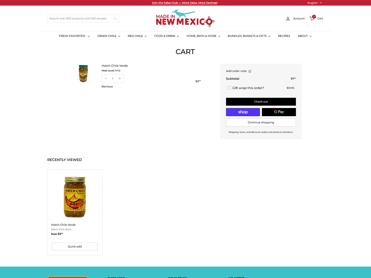Click the order note edit pencil icon
Screen dimensions: 371x278
250,71
